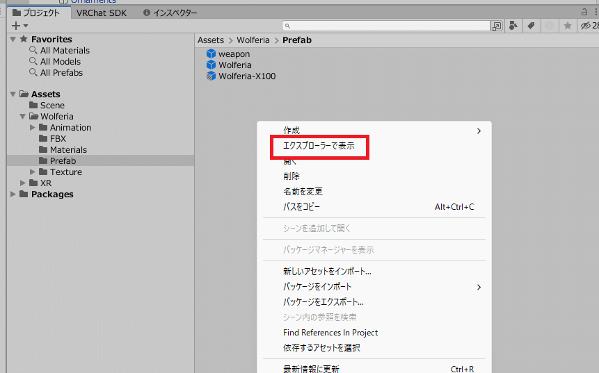Click the search by label tag icon
The image size is (599, 373).
[x=531, y=26]
